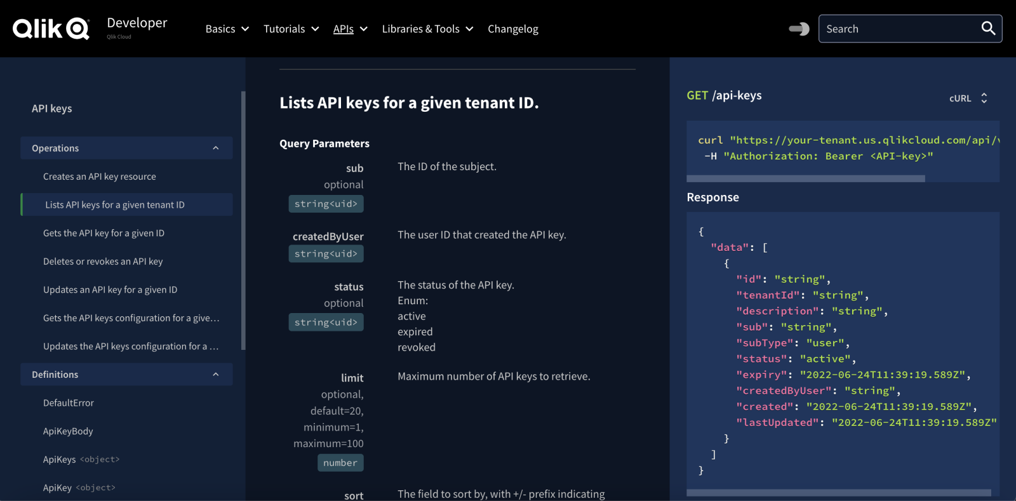Click the Qlik logo in header
This screenshot has height=501, width=1016.
pos(51,29)
